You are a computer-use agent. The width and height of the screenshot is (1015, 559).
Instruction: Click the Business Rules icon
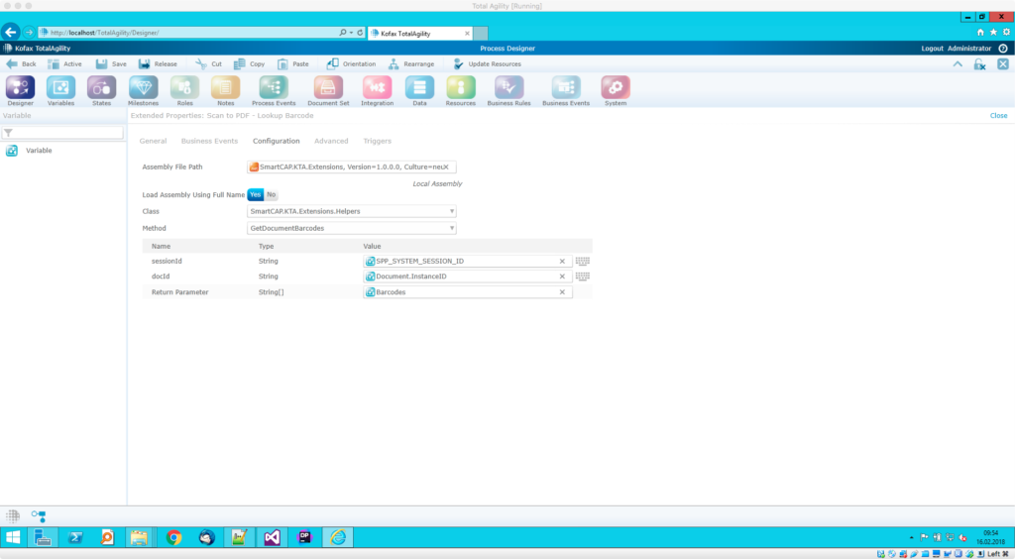[x=509, y=87]
